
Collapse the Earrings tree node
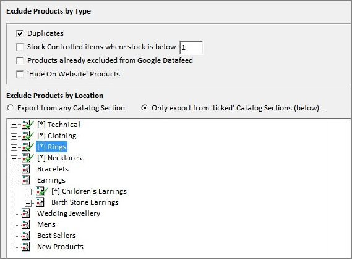(14, 181)
